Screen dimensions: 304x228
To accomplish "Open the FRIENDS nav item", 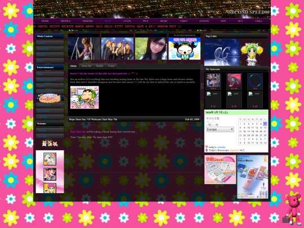I will click(88, 21).
